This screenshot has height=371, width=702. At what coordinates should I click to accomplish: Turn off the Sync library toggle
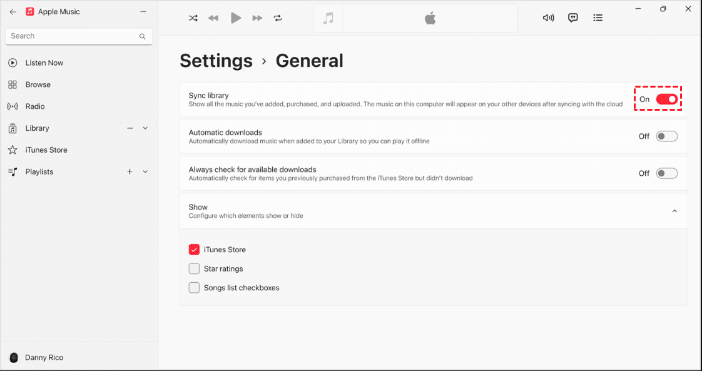(666, 99)
